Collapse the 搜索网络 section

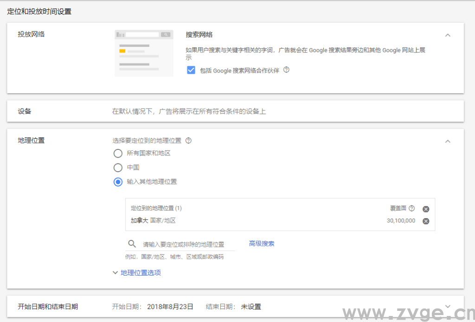pos(448,35)
